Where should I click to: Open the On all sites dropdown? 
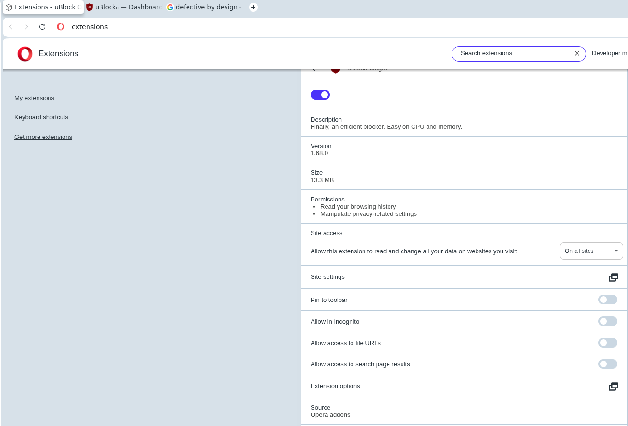[591, 251]
